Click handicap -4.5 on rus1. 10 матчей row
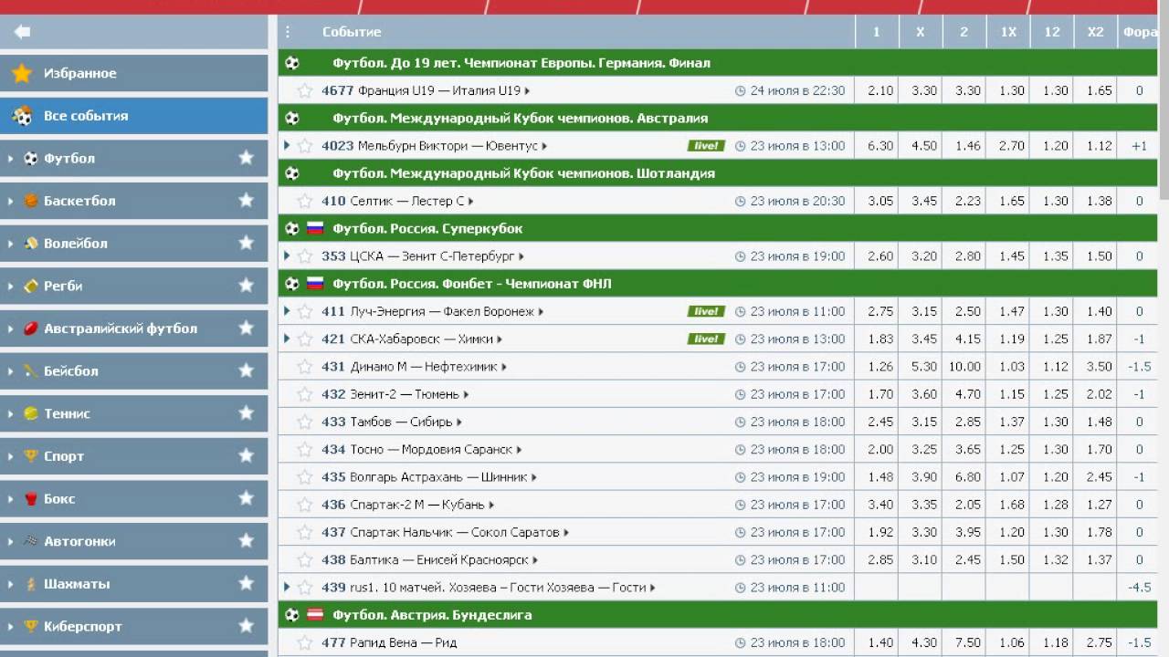Screen dimensions: 1169x657 click(1139, 588)
